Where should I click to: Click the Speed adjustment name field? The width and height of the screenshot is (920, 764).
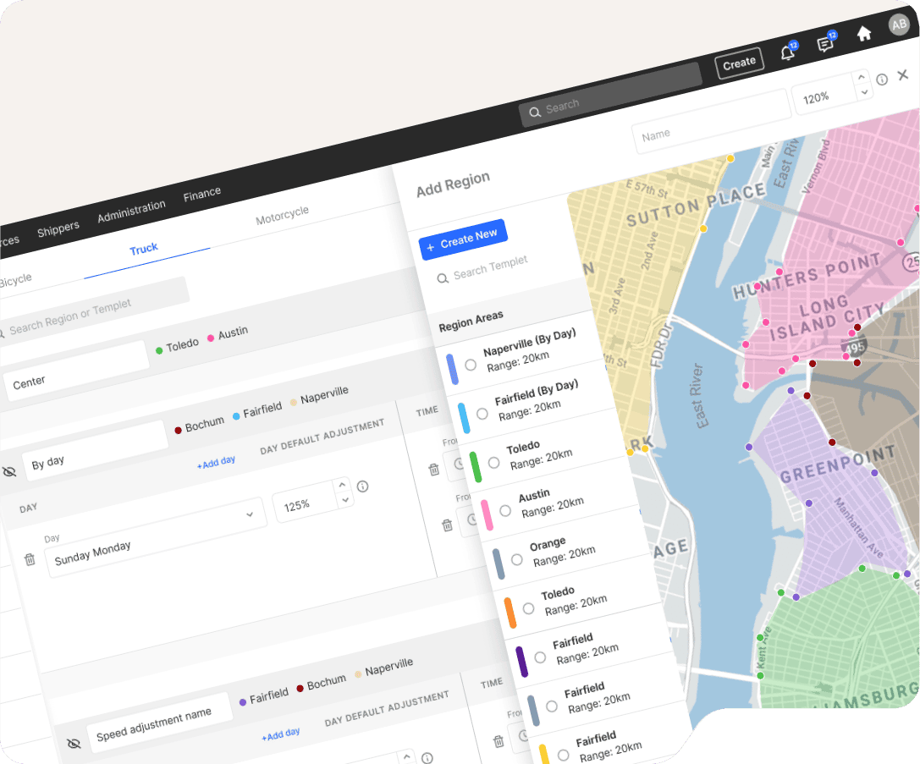159,721
